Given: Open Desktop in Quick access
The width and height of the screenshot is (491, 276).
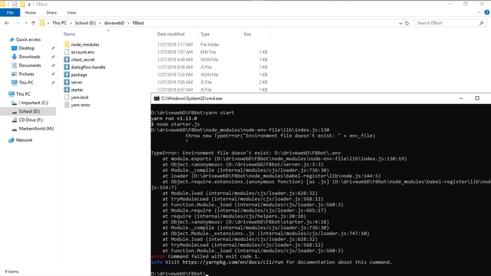Looking at the screenshot, I should 27,48.
